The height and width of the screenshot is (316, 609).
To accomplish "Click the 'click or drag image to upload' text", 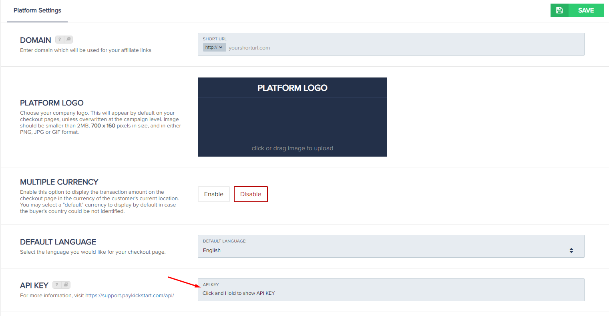I will coord(292,148).
